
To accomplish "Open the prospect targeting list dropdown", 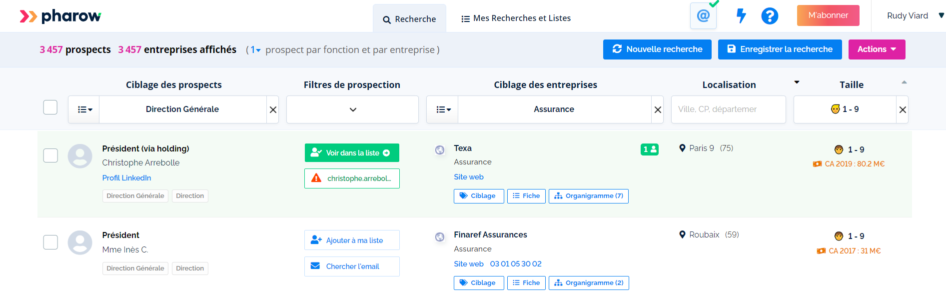I will pos(84,109).
